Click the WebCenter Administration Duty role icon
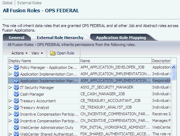The height and width of the screenshot is (136, 180). pos(16,127)
